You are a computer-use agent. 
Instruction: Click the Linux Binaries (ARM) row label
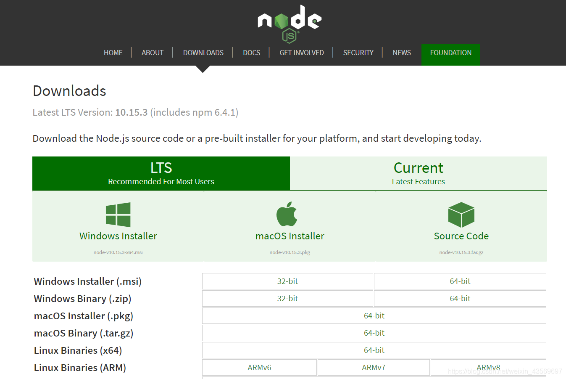[x=80, y=368]
